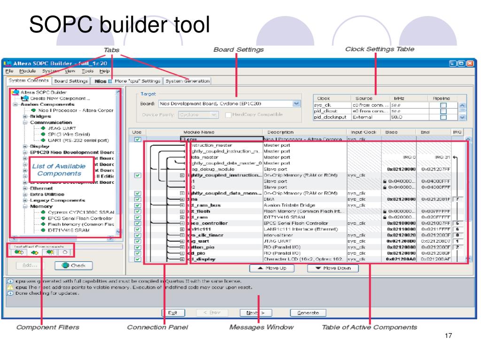Viewport: 481px width, 361px height.
Task: Open the File menu
Action: 9,71
